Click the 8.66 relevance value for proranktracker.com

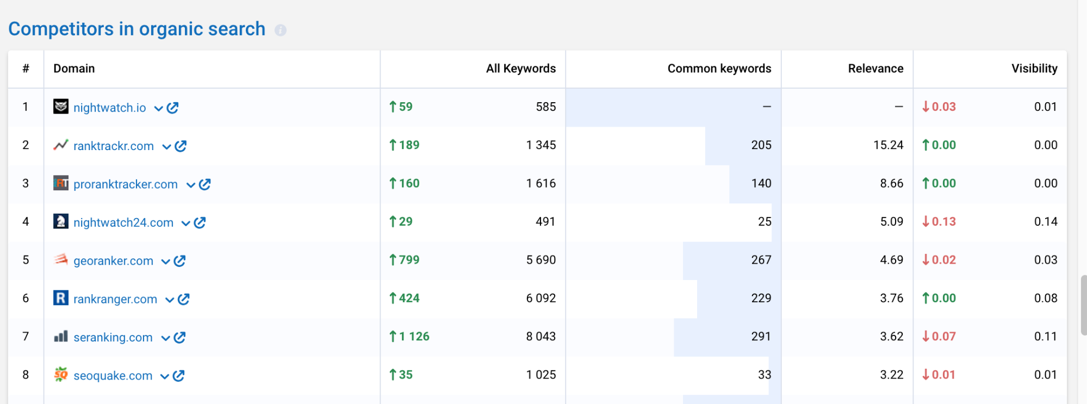click(x=892, y=183)
